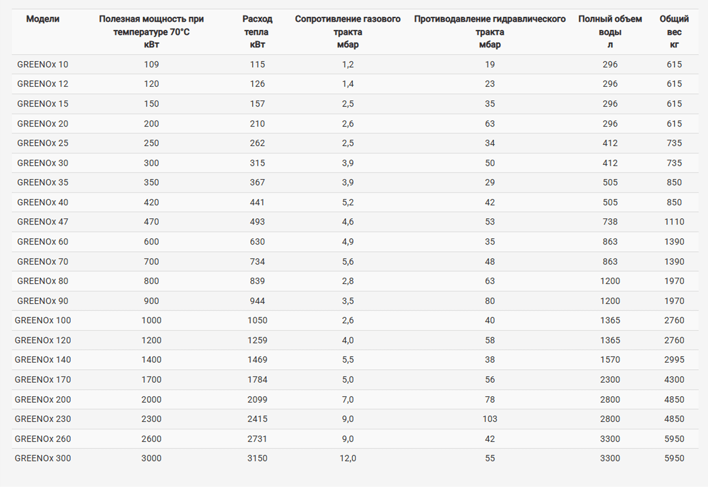The image size is (708, 487).
Task: Select the "Сопротивление газового тракта" header
Action: [348, 31]
